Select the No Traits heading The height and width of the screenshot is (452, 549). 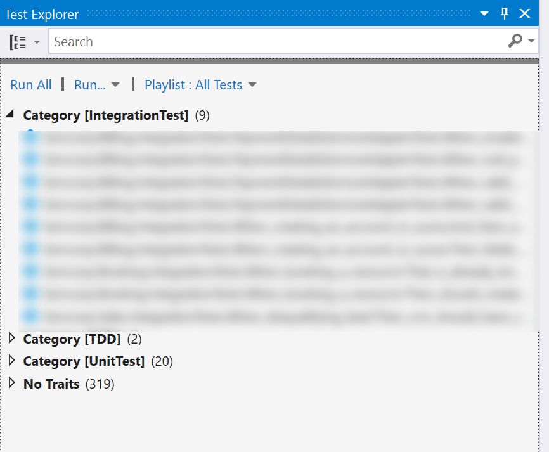51,384
